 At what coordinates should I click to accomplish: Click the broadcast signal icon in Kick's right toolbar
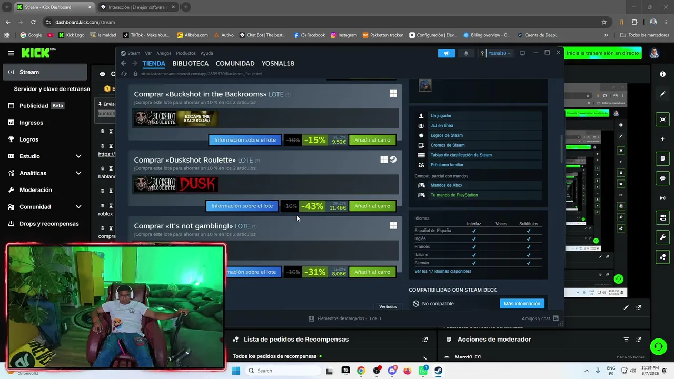pos(662,198)
